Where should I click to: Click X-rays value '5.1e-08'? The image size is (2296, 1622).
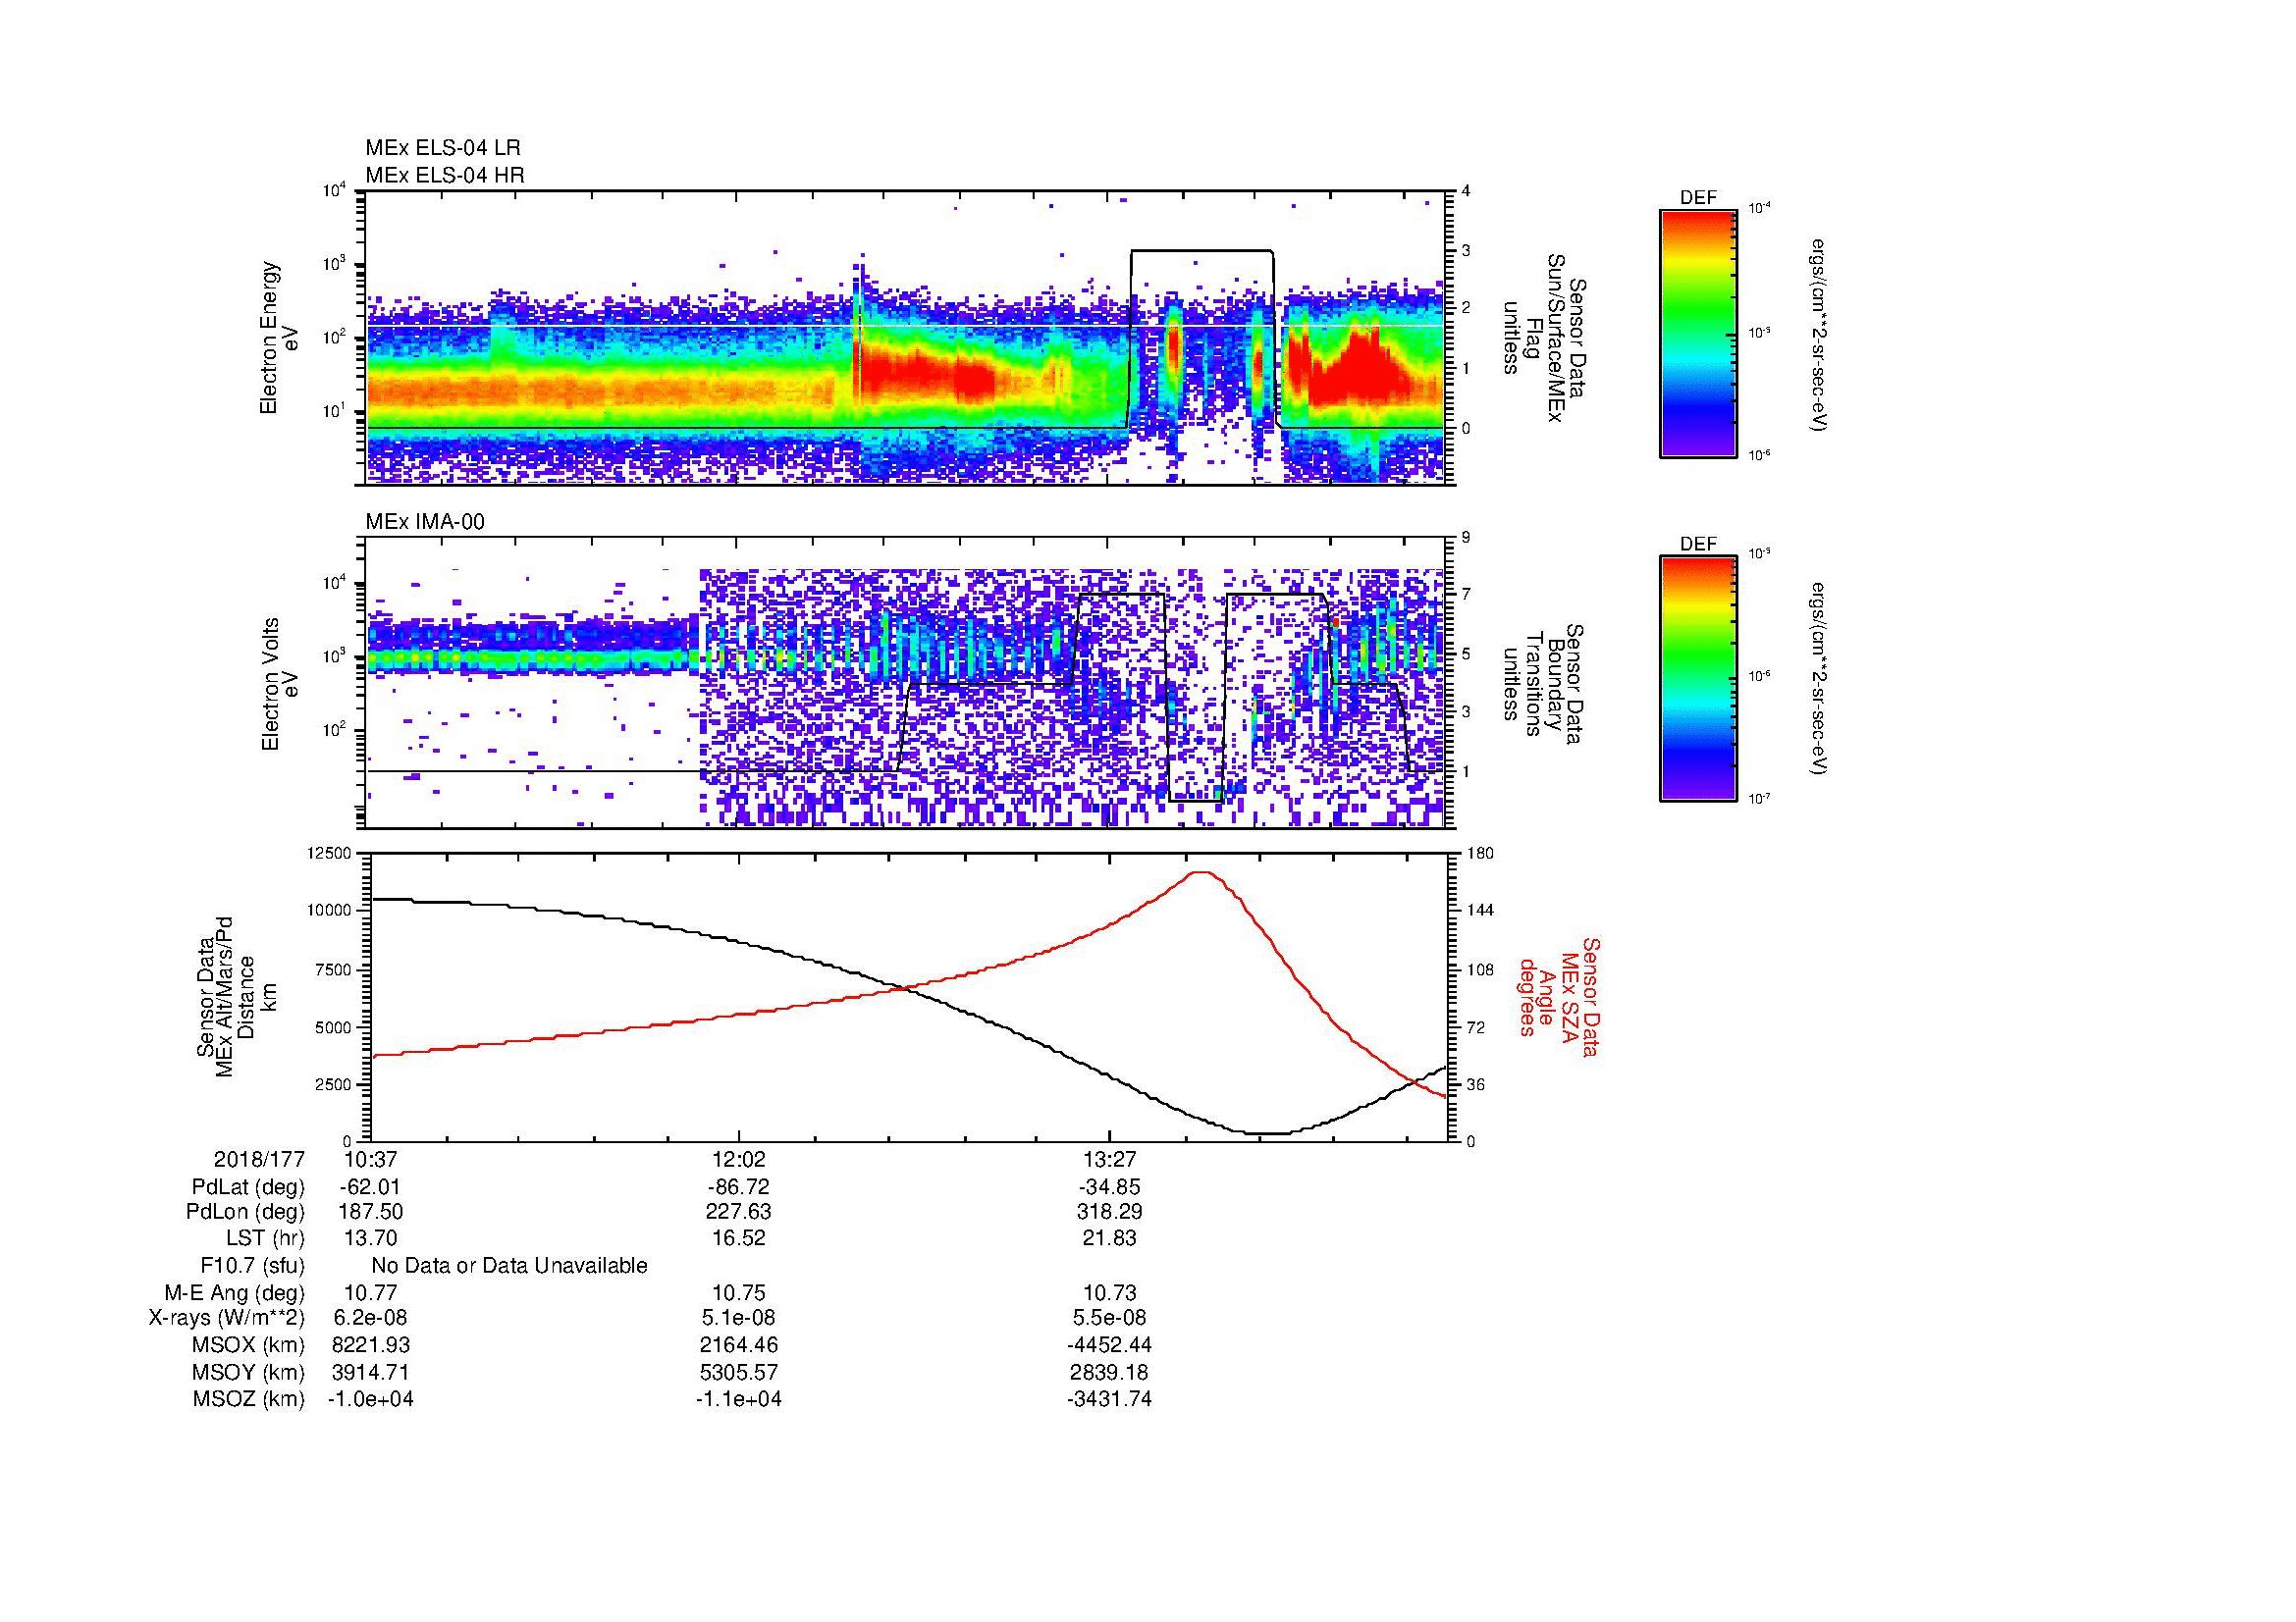pos(738,1318)
